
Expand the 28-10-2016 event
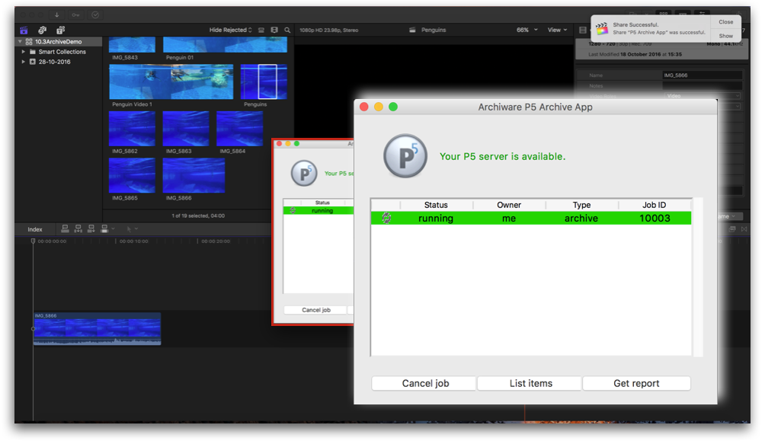(23, 62)
